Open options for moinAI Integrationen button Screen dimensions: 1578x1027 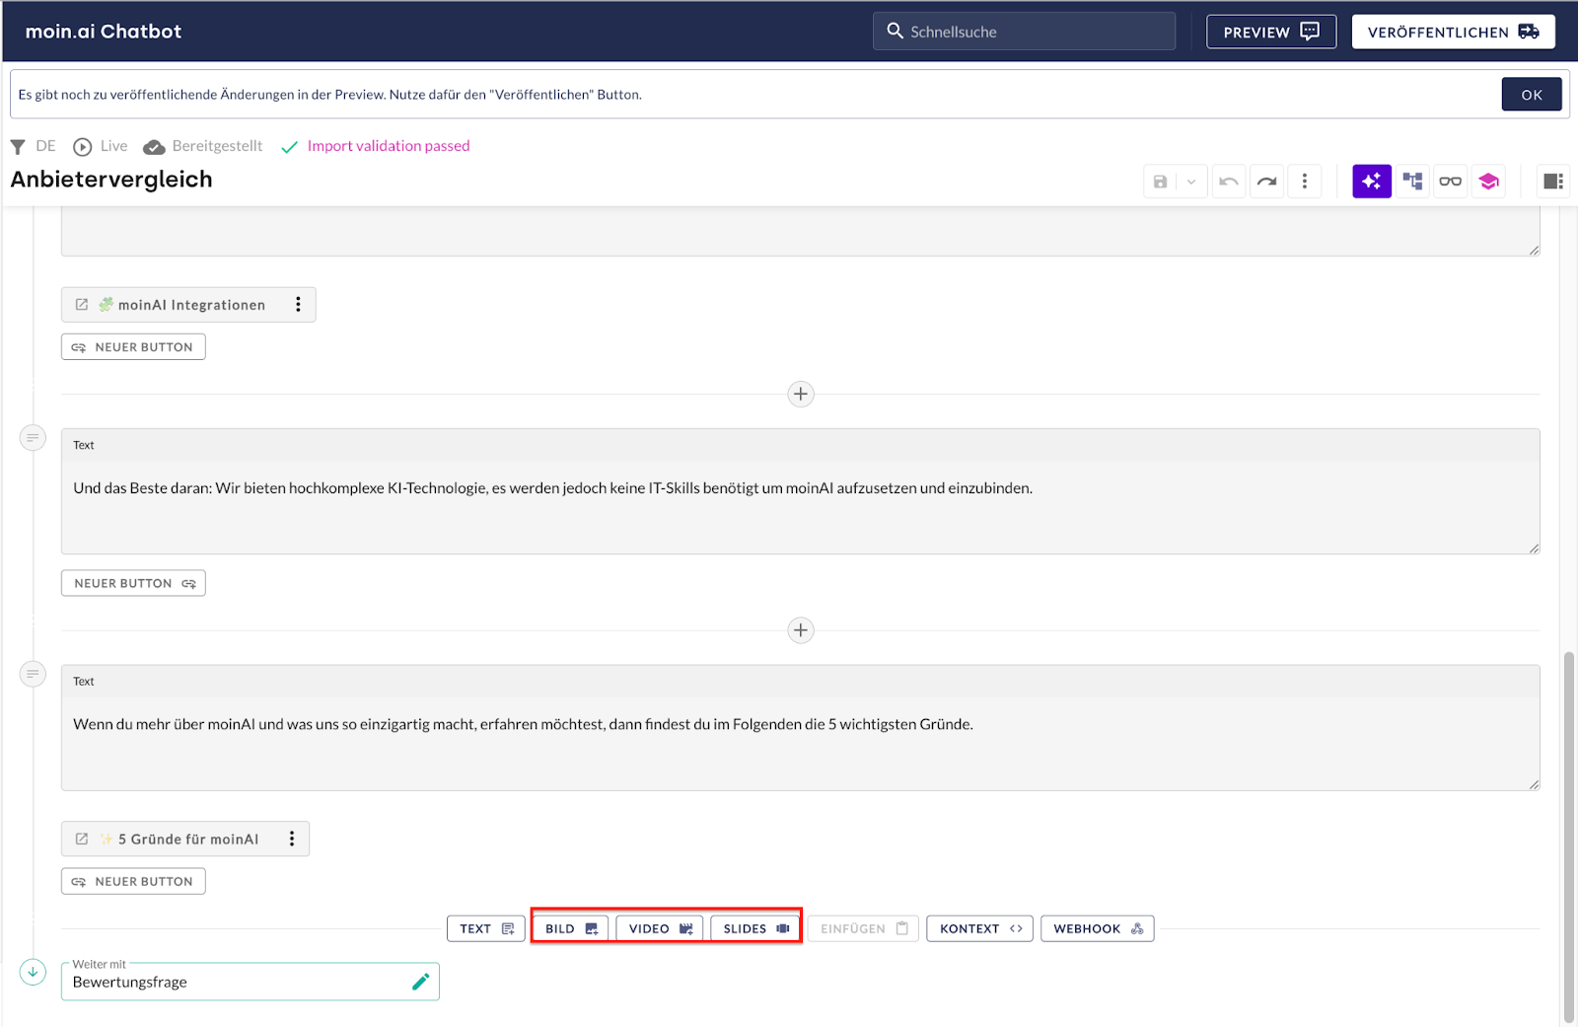coord(298,305)
